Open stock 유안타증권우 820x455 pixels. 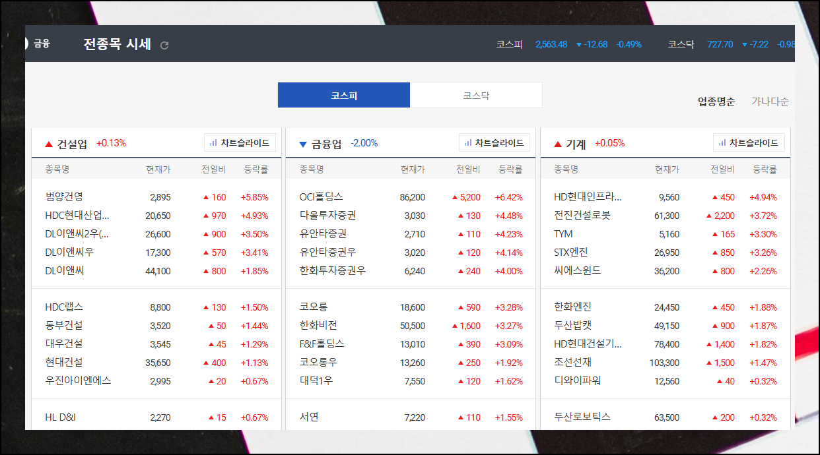coord(328,253)
